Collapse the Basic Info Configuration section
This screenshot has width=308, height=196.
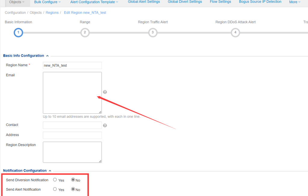pyautogui.click(x=47, y=55)
